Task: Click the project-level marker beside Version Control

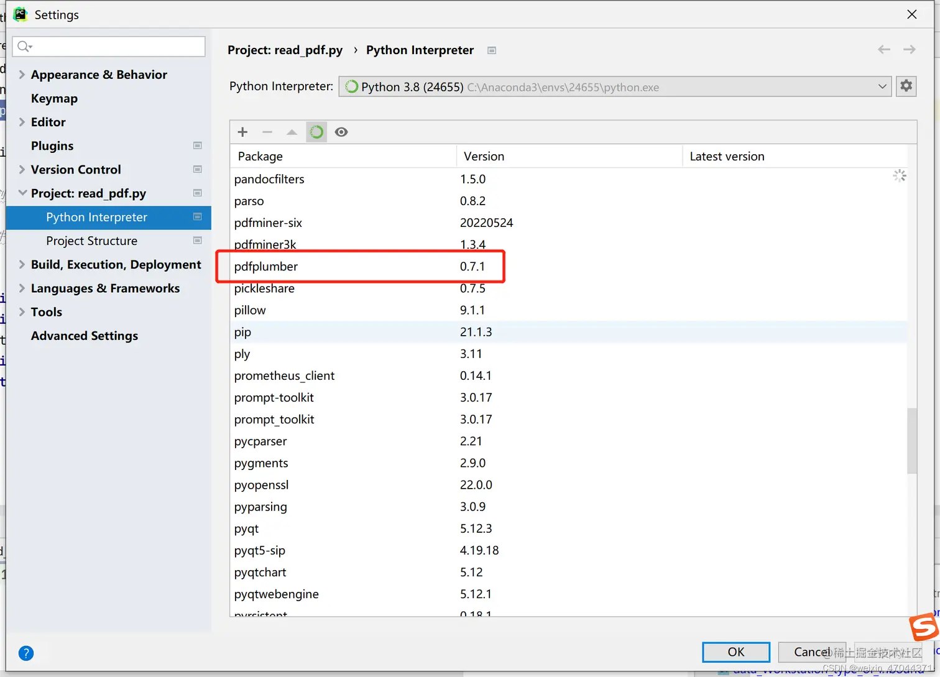Action: tap(198, 169)
